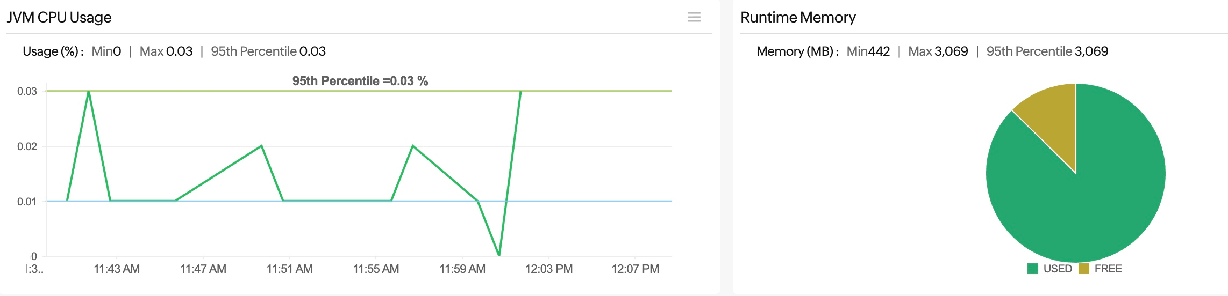Image resolution: width=1228 pixels, height=296 pixels.
Task: Click the Max 3,069 memory statistic
Action: click(938, 51)
